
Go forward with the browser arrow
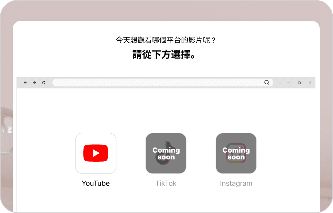pyautogui.click(x=34, y=83)
